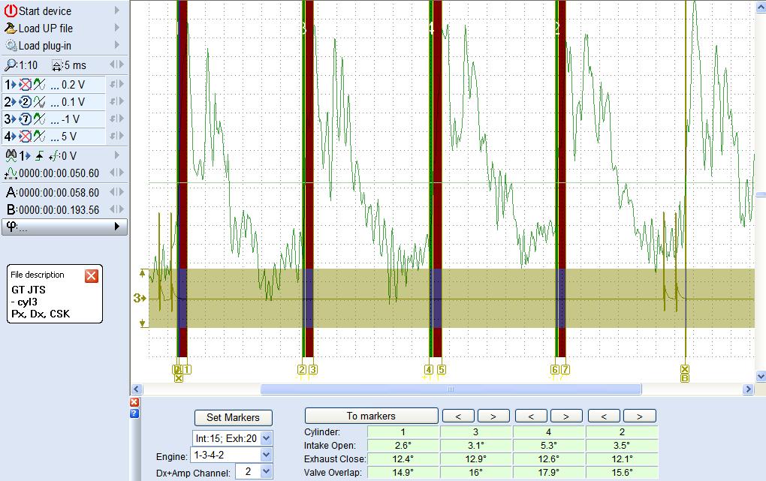Click the vertical scrollbar down arrow
Viewport: 766px width, 481px height.
pos(761,377)
